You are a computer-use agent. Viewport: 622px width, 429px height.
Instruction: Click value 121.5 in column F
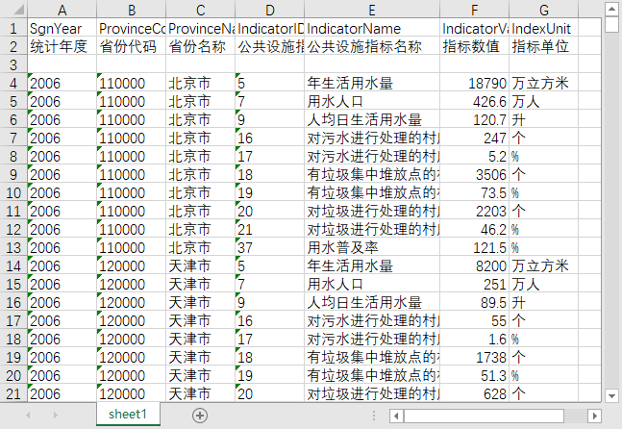pyautogui.click(x=475, y=247)
